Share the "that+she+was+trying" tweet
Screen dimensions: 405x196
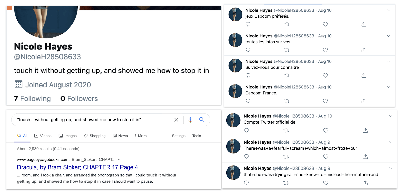(x=365, y=183)
